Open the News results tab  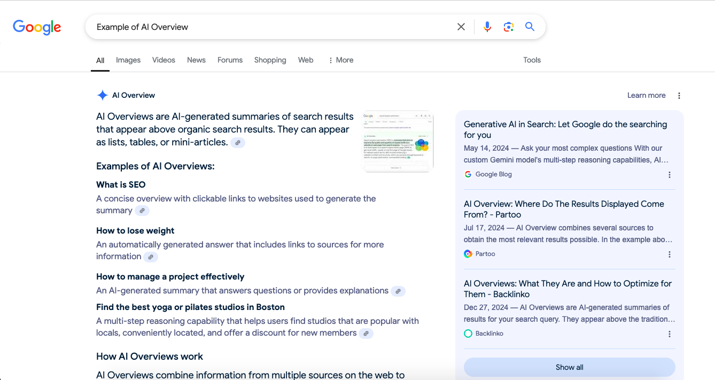[x=196, y=60]
